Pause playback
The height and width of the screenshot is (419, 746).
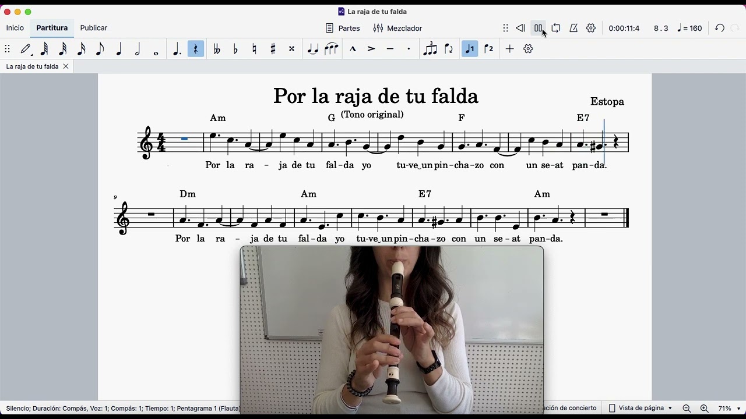pos(539,28)
